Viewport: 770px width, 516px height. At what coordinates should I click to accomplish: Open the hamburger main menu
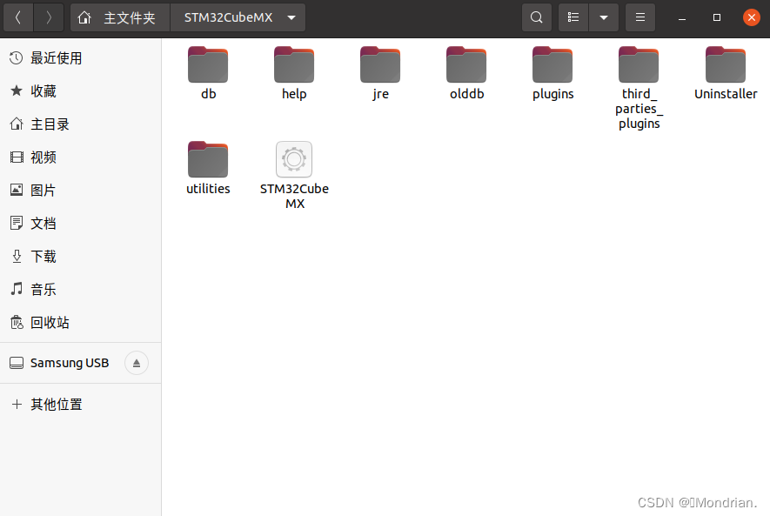(x=639, y=17)
